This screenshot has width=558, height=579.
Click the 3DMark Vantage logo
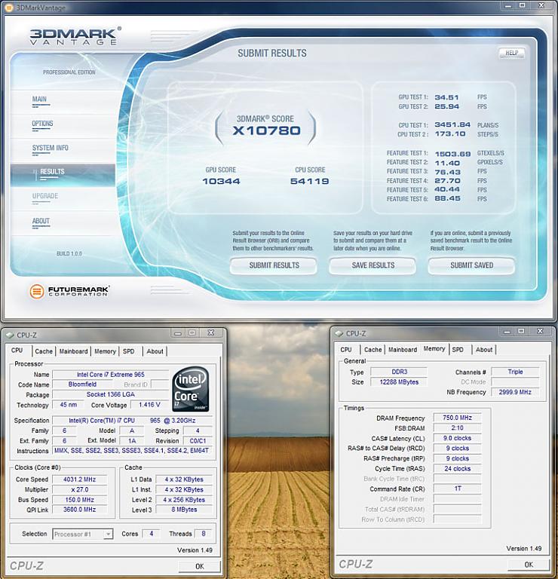point(75,36)
